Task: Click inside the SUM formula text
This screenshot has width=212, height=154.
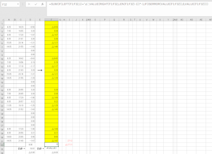Action: coord(128,4)
